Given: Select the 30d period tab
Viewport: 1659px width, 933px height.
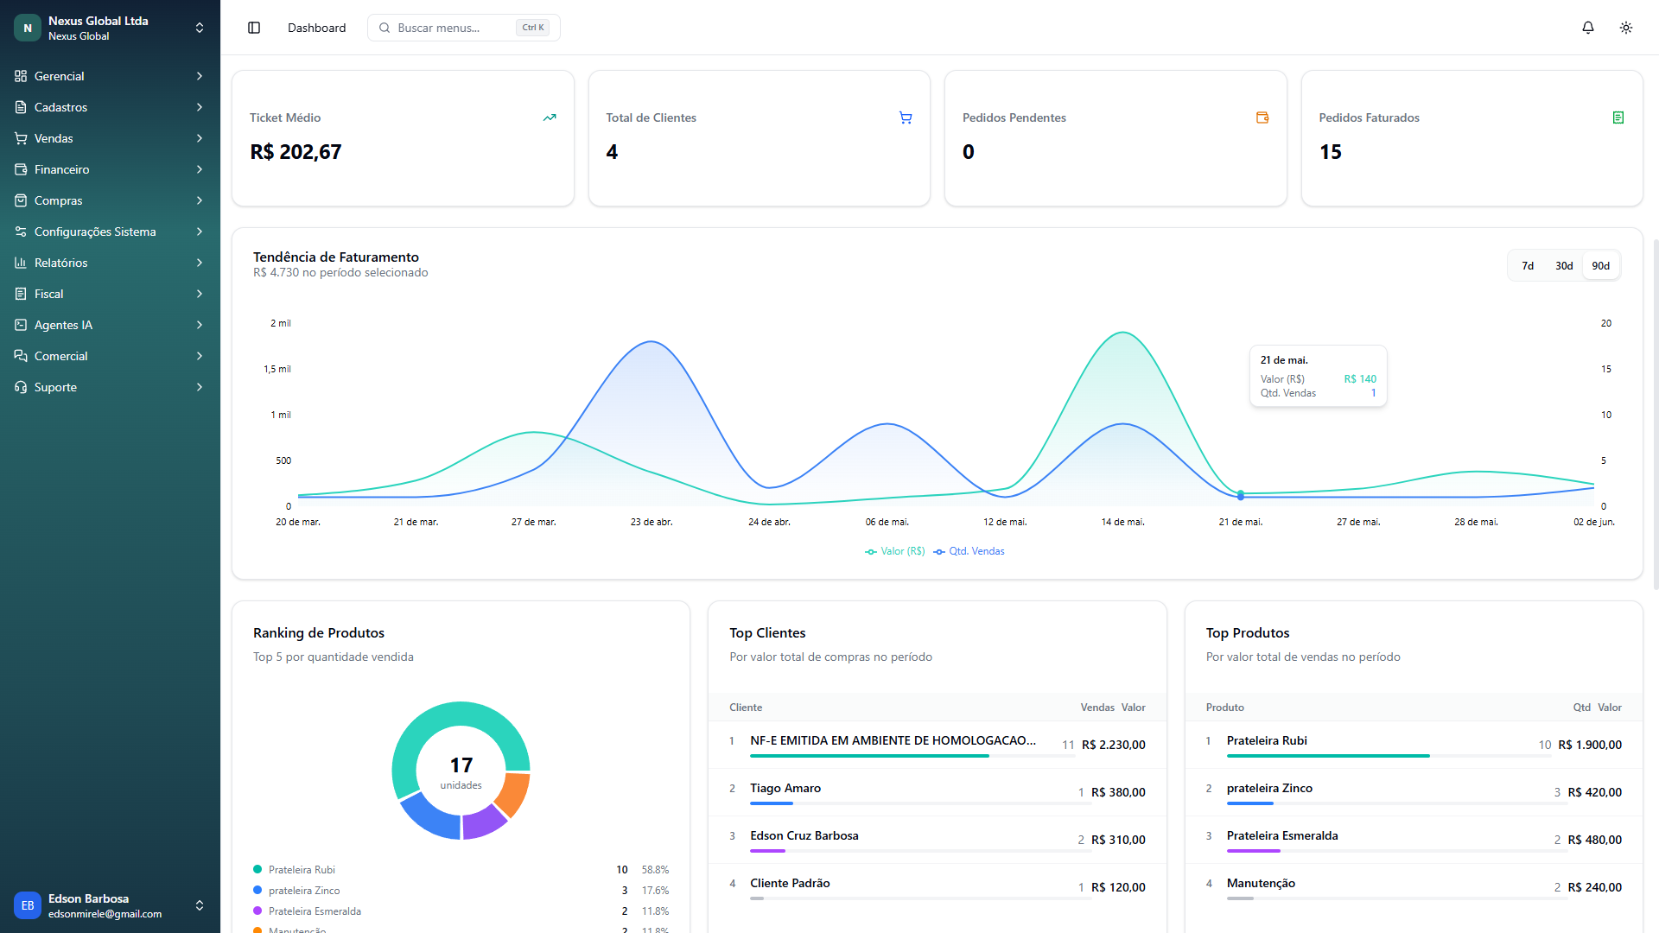Looking at the screenshot, I should pyautogui.click(x=1564, y=266).
